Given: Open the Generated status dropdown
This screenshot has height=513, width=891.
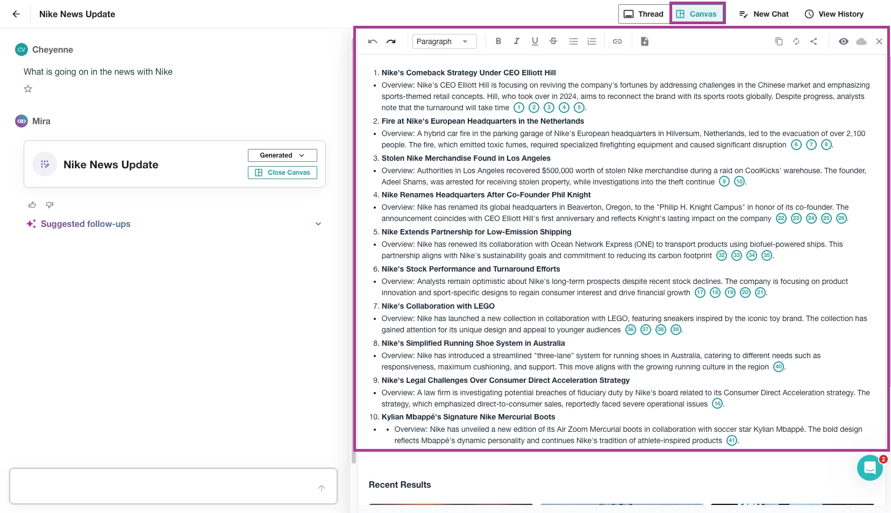Looking at the screenshot, I should click(282, 155).
